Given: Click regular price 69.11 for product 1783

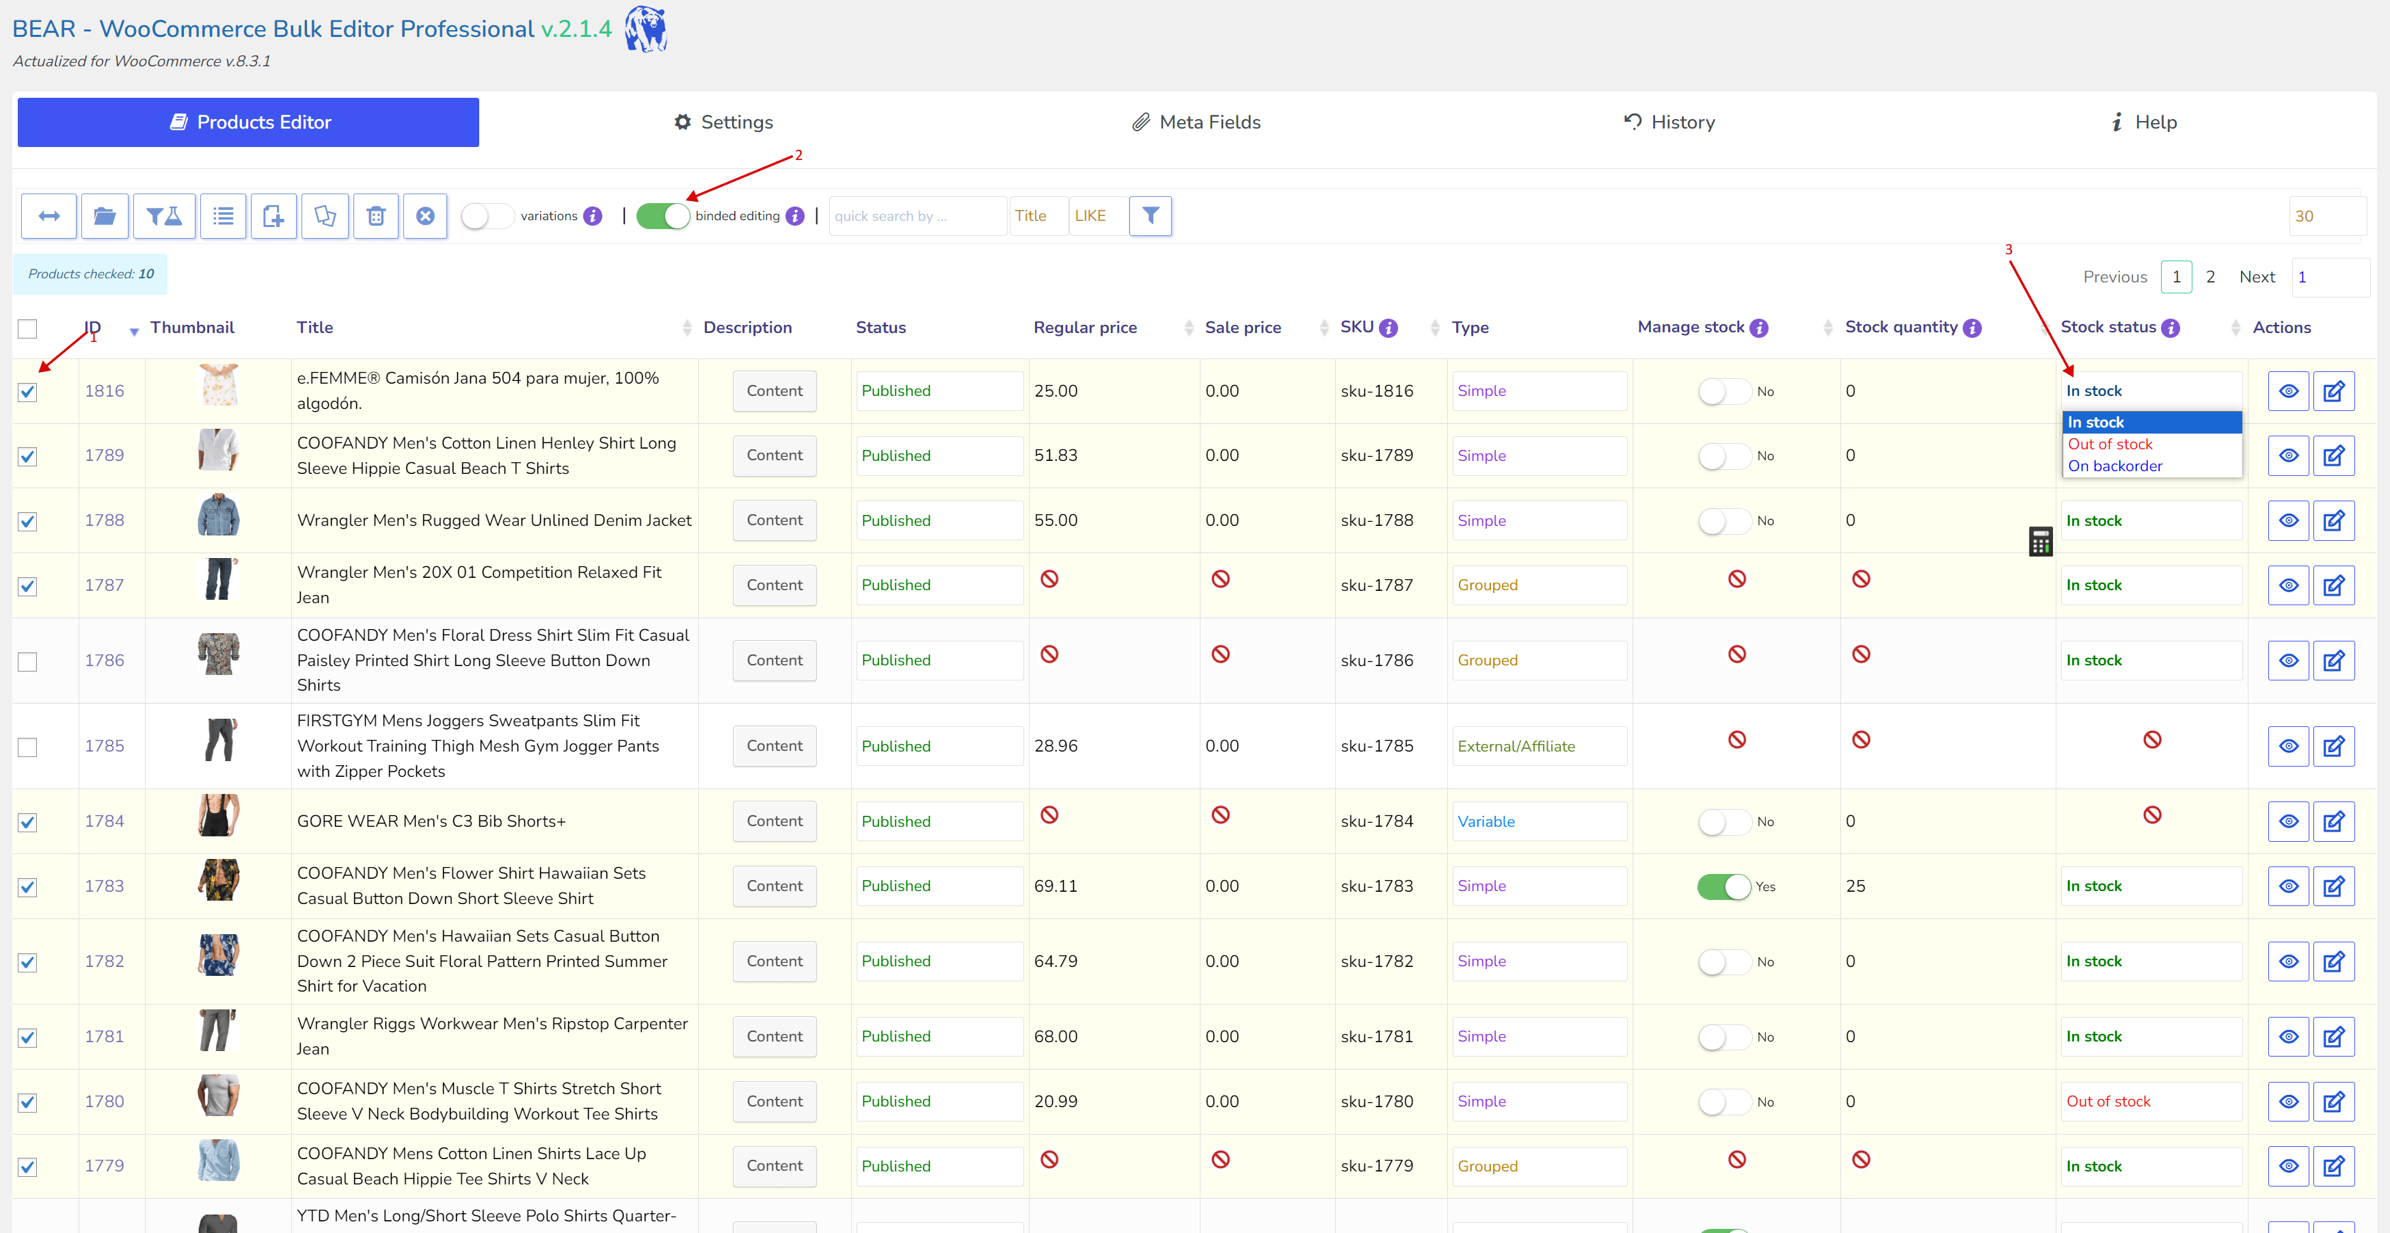Looking at the screenshot, I should [x=1056, y=886].
